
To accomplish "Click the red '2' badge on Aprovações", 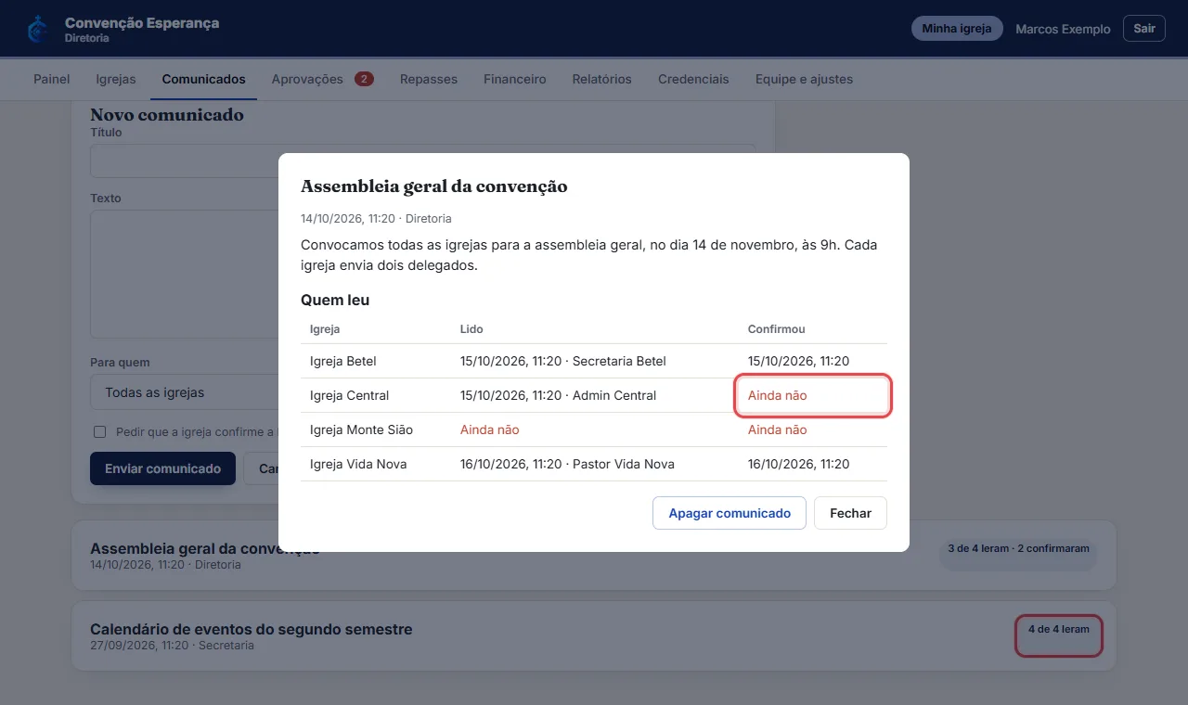I will [364, 79].
